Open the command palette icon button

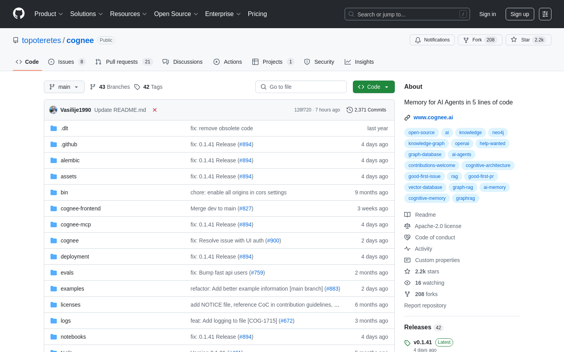pyautogui.click(x=545, y=14)
